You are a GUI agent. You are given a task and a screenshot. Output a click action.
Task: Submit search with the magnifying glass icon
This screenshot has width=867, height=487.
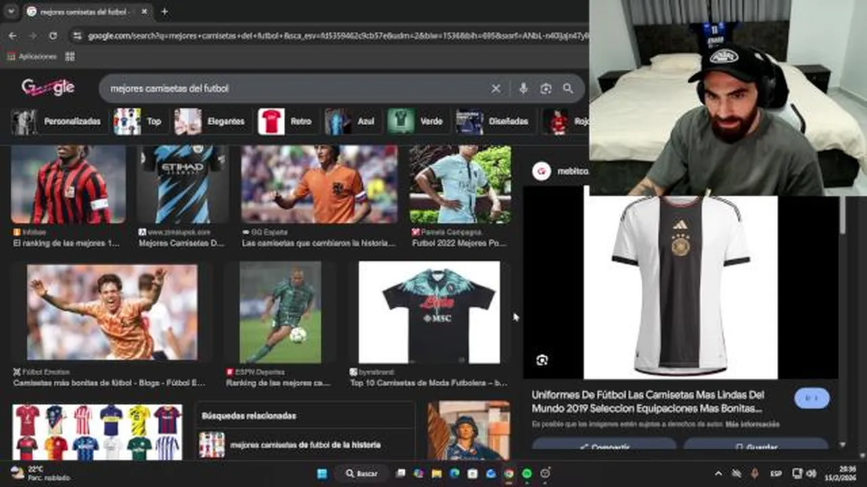pos(568,89)
